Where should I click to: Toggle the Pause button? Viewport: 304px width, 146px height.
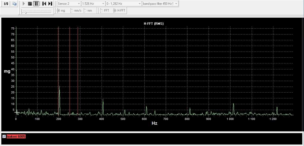(x=36, y=4)
